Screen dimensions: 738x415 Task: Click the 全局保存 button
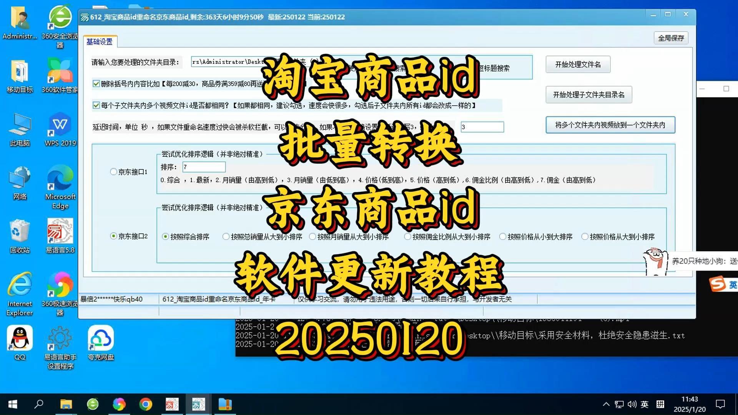click(671, 38)
